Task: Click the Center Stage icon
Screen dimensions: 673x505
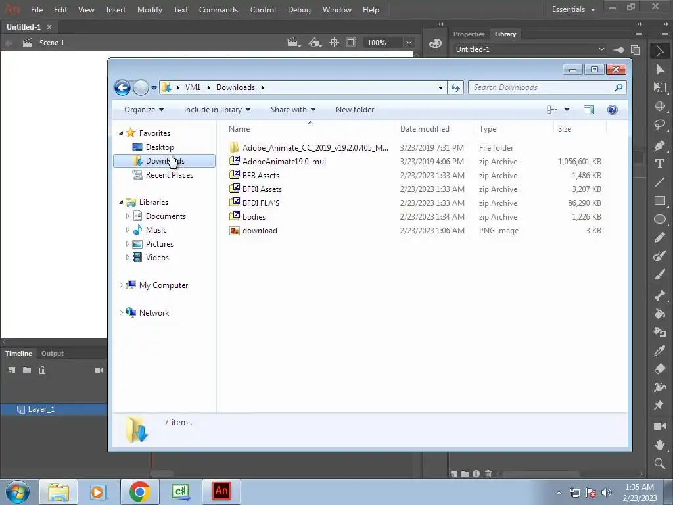Action: 334,43
